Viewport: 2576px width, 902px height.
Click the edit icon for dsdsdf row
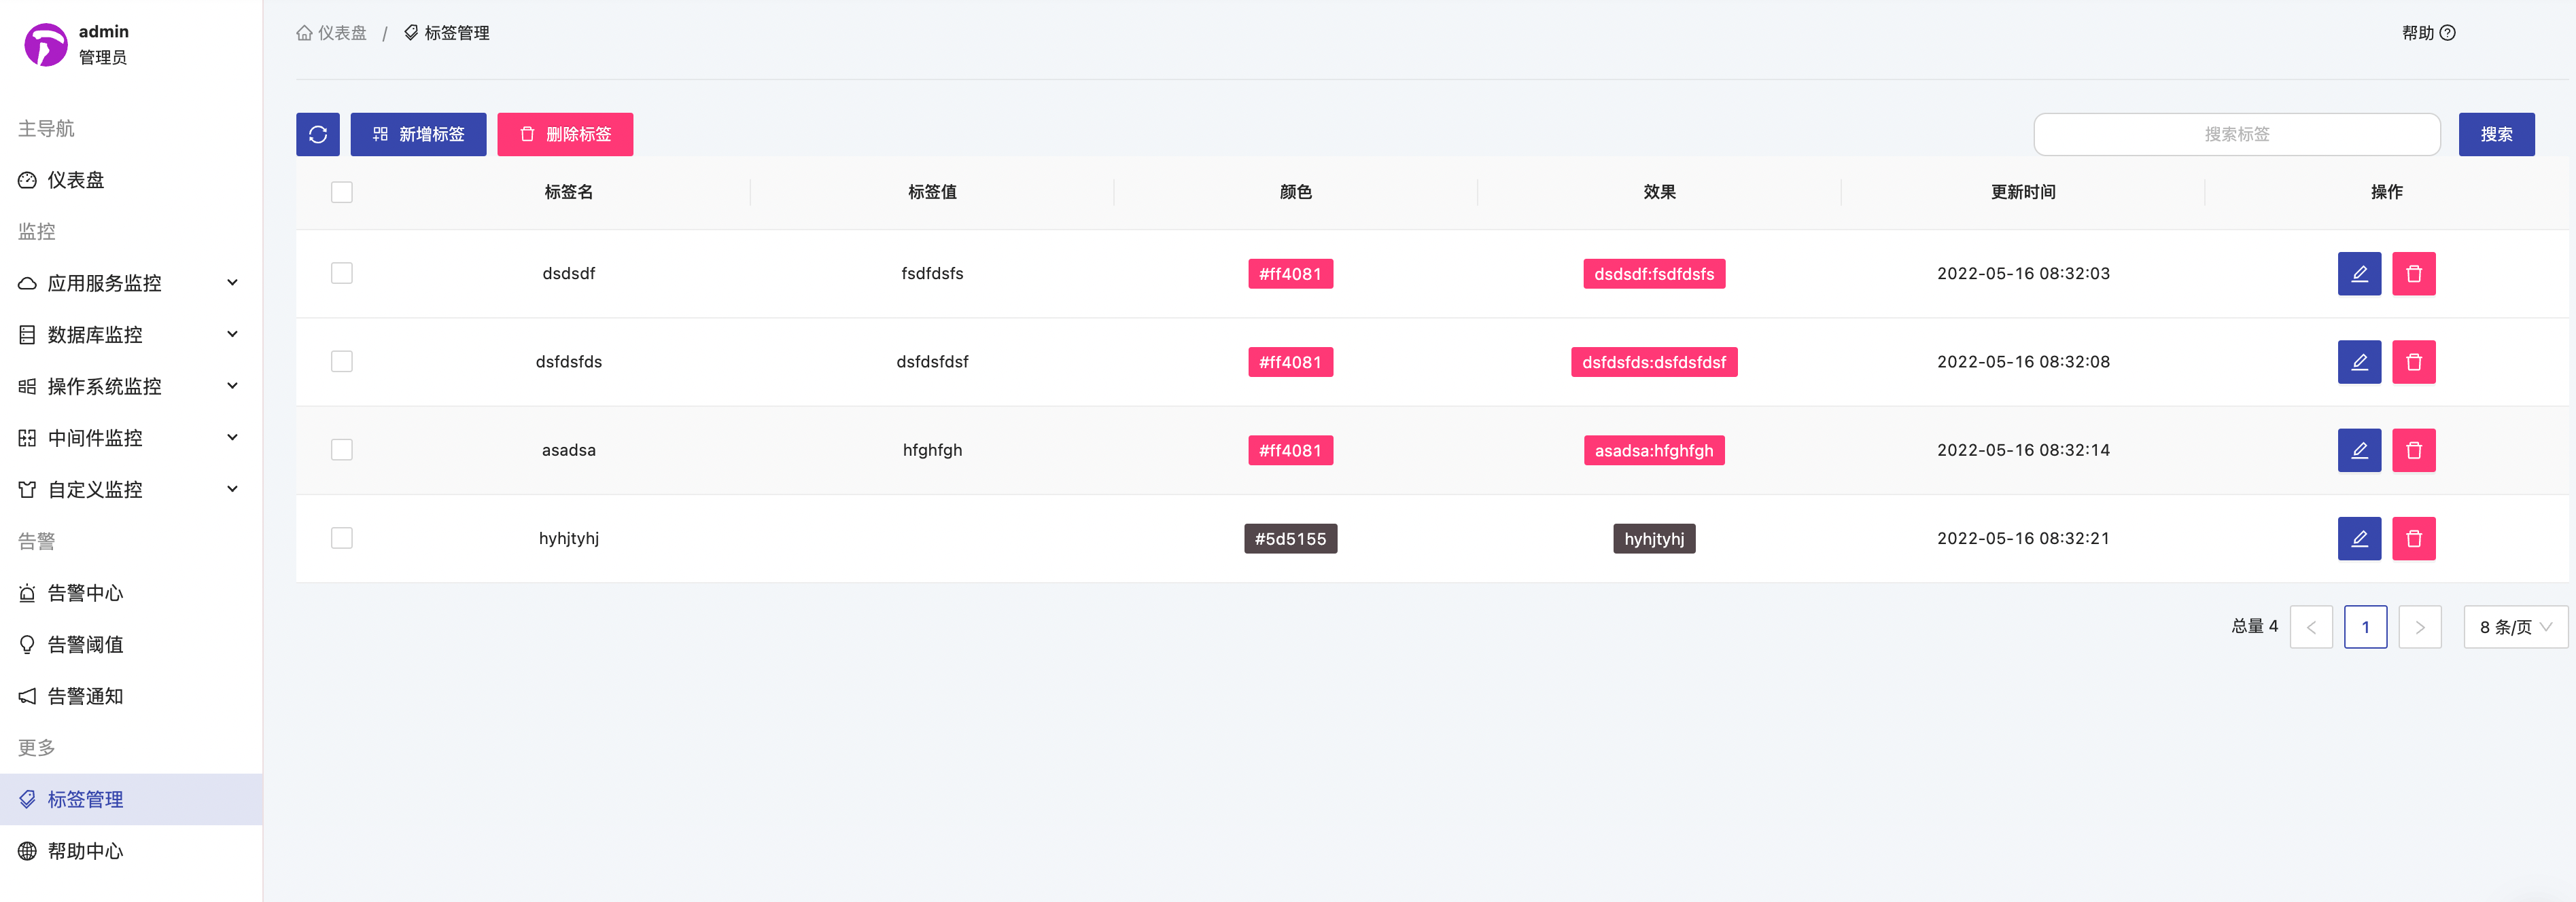pyautogui.click(x=2359, y=272)
